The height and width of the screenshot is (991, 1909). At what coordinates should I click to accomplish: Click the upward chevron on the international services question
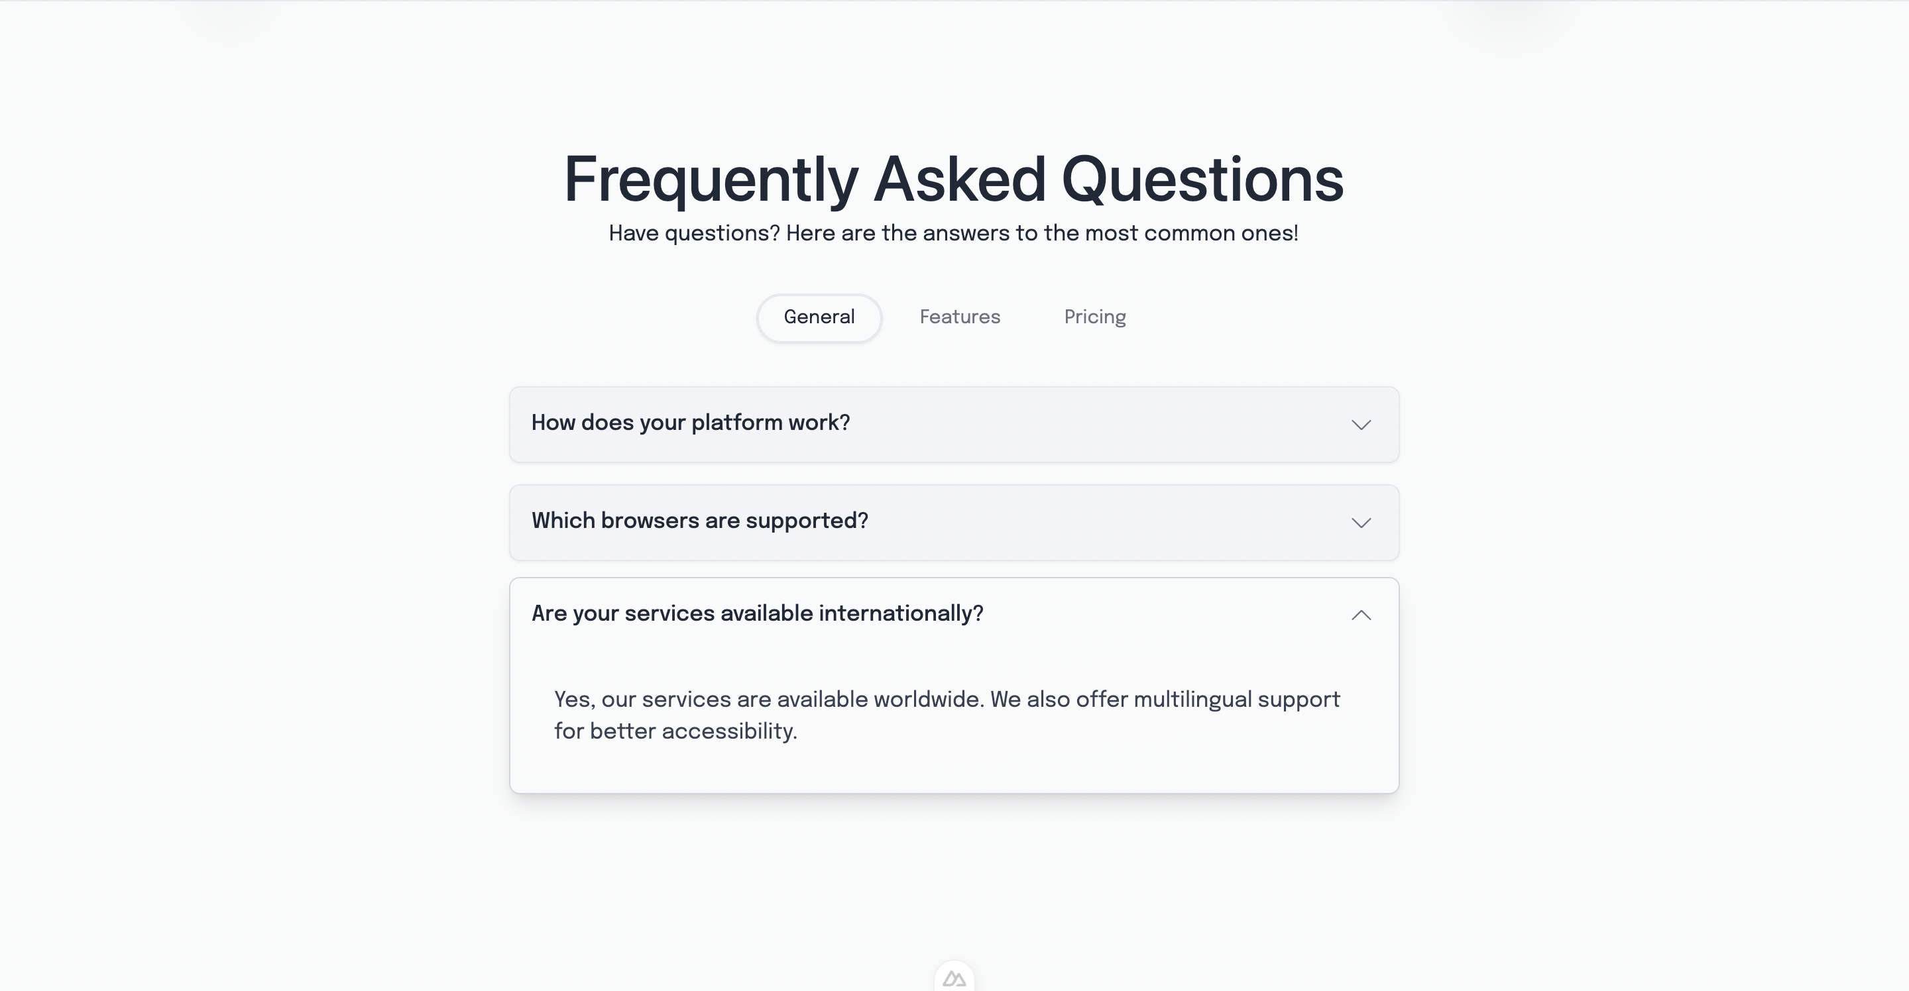coord(1361,615)
